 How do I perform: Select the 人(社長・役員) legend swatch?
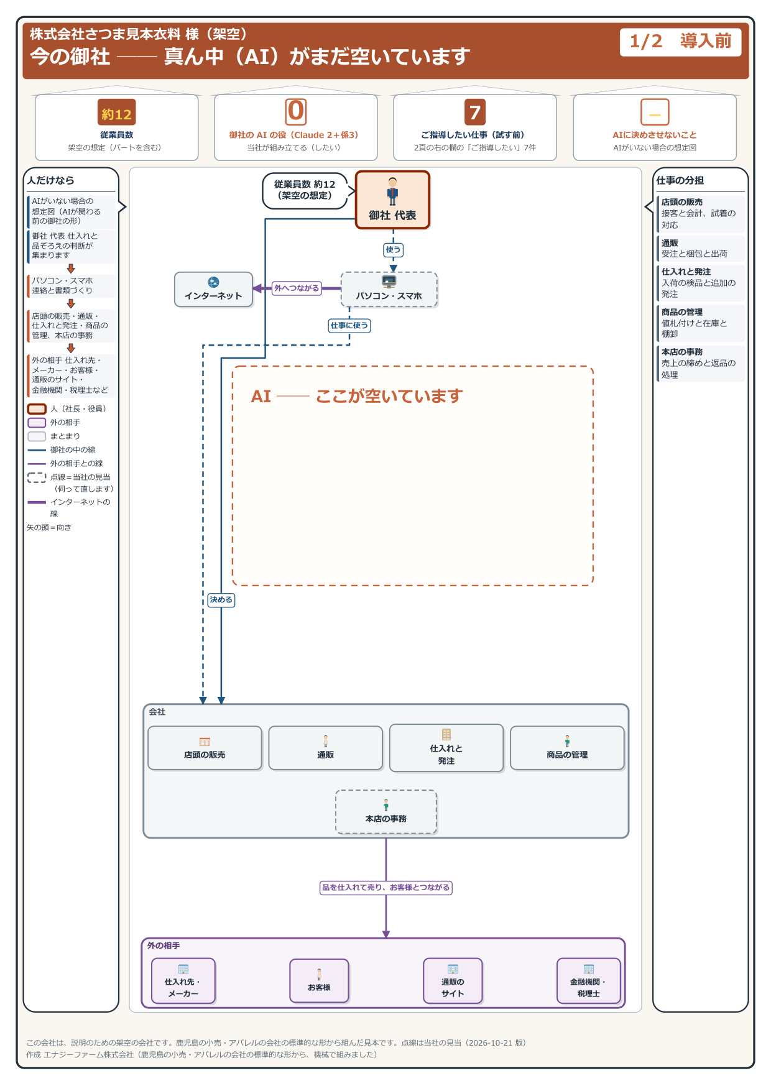(37, 409)
